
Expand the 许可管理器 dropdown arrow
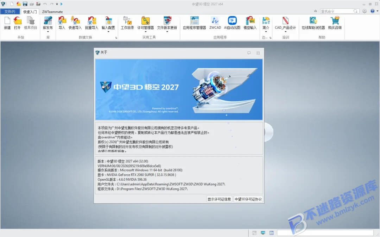pyautogui.click(x=145, y=32)
